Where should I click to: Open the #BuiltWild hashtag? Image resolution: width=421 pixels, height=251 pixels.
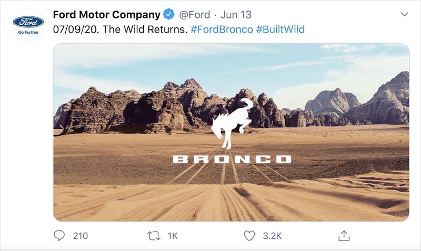click(x=280, y=29)
